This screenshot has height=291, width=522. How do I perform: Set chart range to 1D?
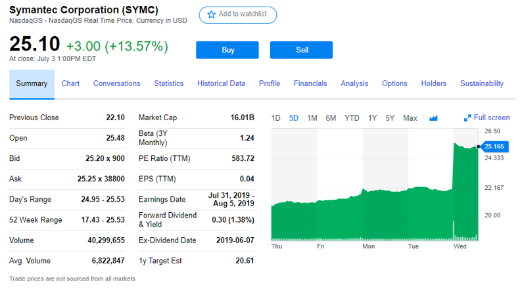[275, 118]
